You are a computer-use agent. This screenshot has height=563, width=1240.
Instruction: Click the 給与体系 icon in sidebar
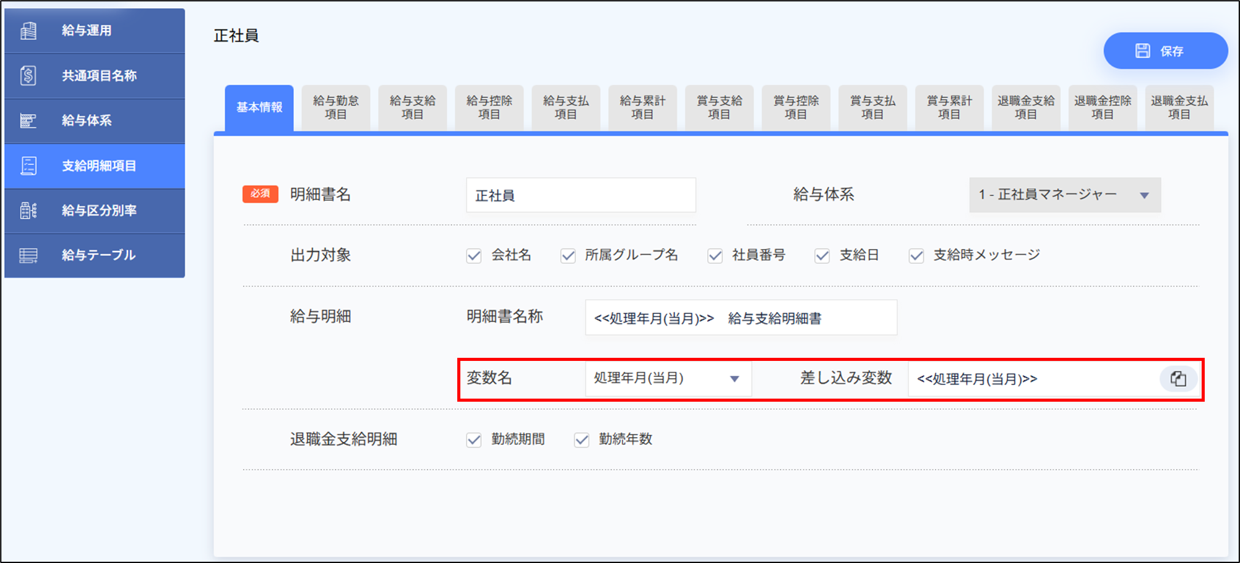tap(28, 121)
